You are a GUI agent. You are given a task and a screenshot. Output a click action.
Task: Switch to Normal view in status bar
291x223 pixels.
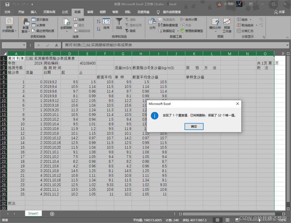point(217,220)
